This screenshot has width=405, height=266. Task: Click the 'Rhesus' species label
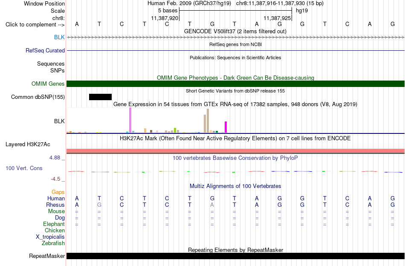click(x=55, y=205)
